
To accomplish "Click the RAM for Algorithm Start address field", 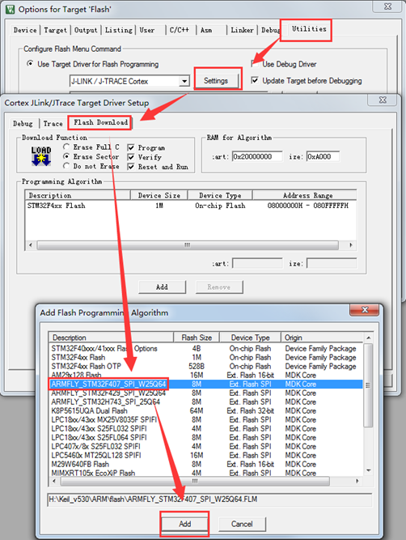I will click(x=257, y=157).
